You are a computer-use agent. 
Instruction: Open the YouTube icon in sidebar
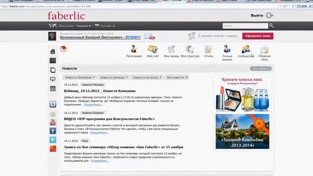pyautogui.click(x=53, y=122)
